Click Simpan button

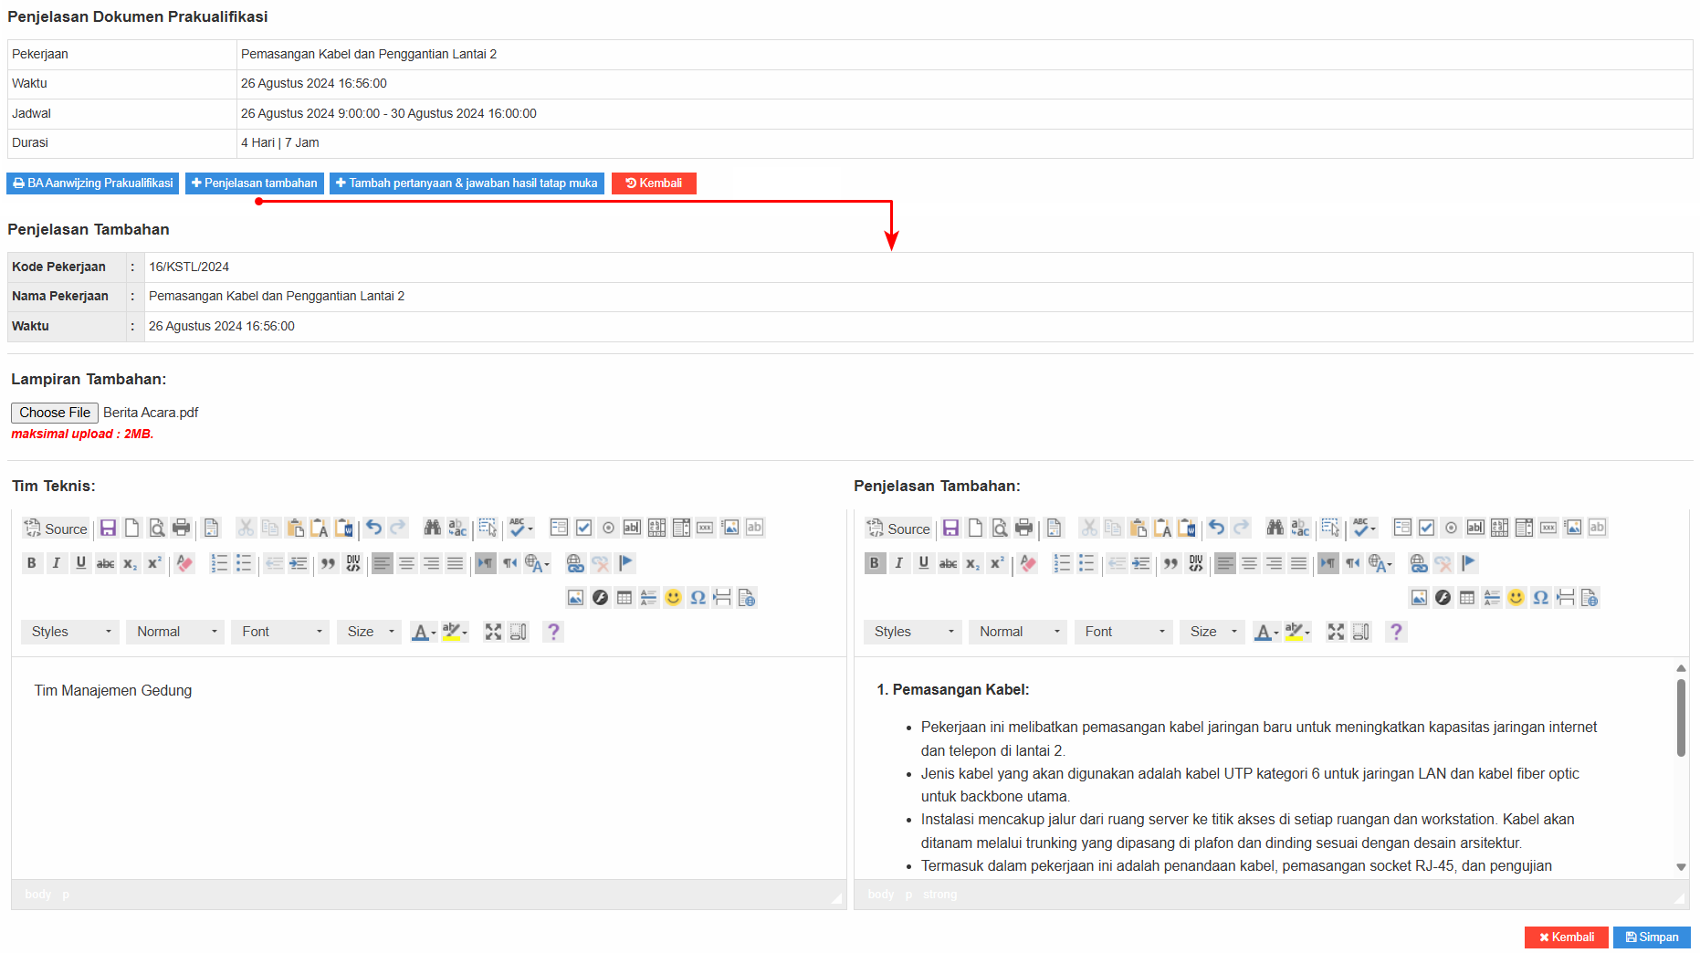[x=1652, y=937]
